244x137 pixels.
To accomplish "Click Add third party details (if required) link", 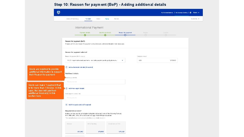I will [x=80, y=105].
